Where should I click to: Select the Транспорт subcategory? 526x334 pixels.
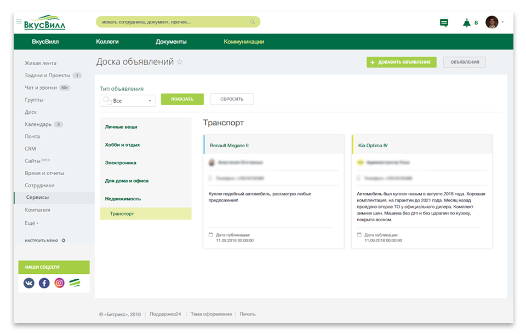[146, 214]
